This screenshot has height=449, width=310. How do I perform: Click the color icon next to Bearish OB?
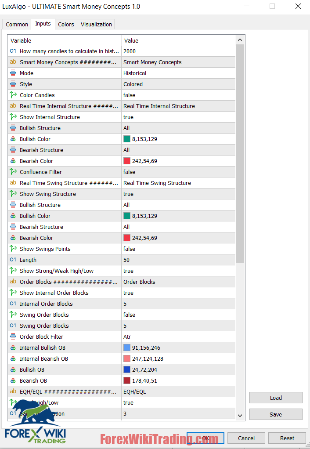tap(13, 380)
